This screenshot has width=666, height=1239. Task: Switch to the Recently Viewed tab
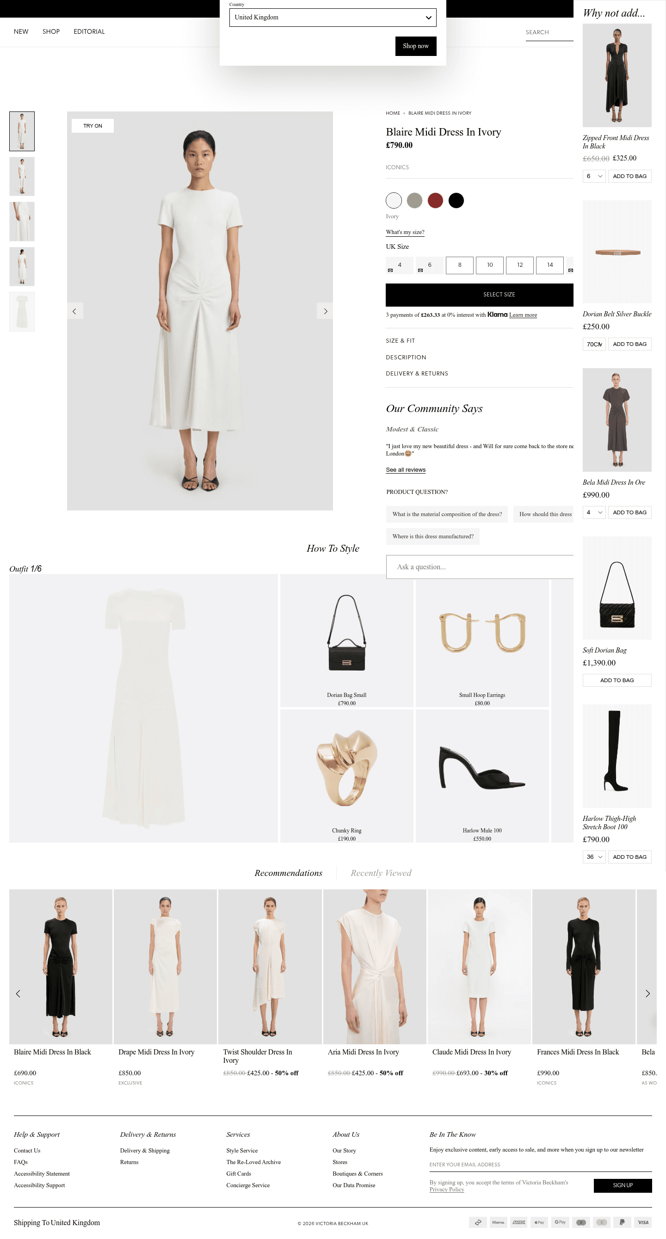(x=381, y=873)
